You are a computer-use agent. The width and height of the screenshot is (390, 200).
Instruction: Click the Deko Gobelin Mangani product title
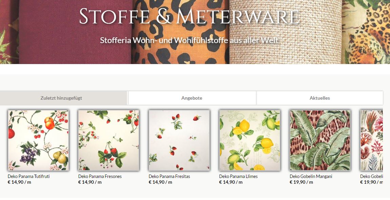tap(311, 176)
